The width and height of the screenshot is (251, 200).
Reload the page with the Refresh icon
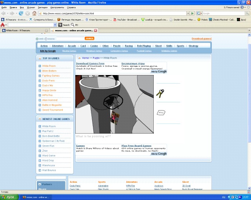click(21, 13)
